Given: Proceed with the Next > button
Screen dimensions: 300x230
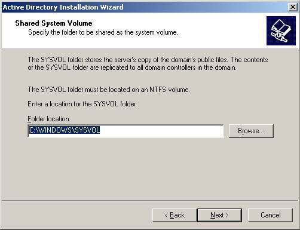Looking at the screenshot, I should click(x=219, y=215).
